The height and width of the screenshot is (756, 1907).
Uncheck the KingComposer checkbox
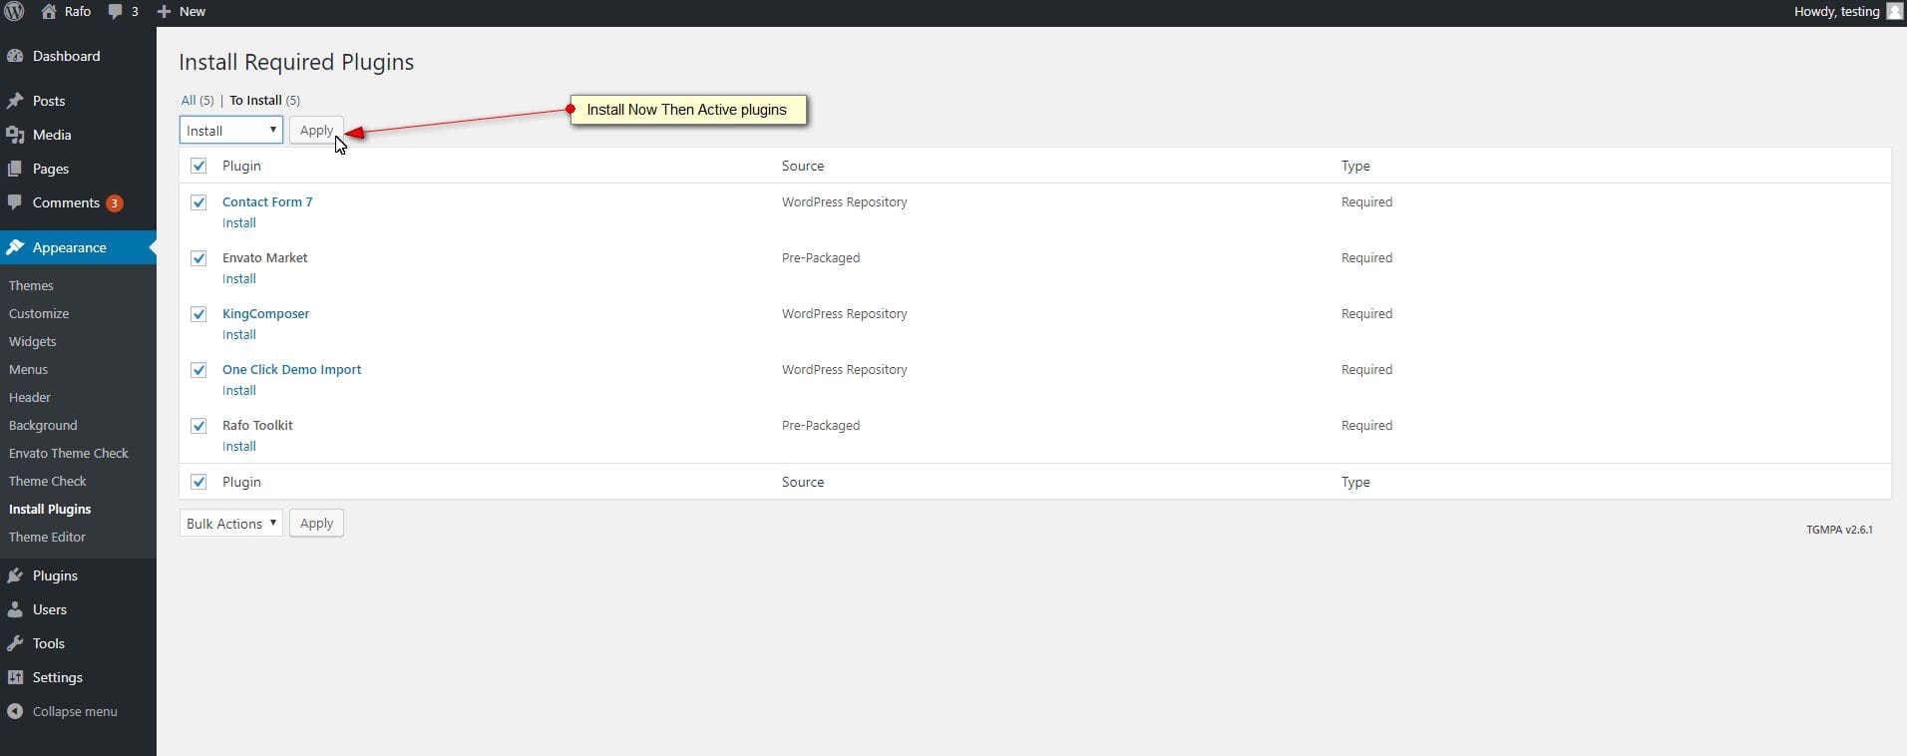pos(198,314)
